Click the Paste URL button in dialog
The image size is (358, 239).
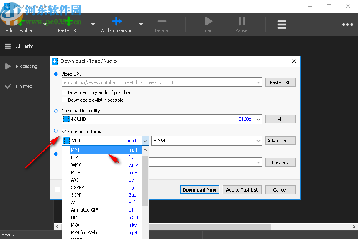tap(280, 82)
